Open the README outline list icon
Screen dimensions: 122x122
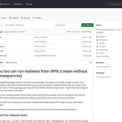(91, 63)
